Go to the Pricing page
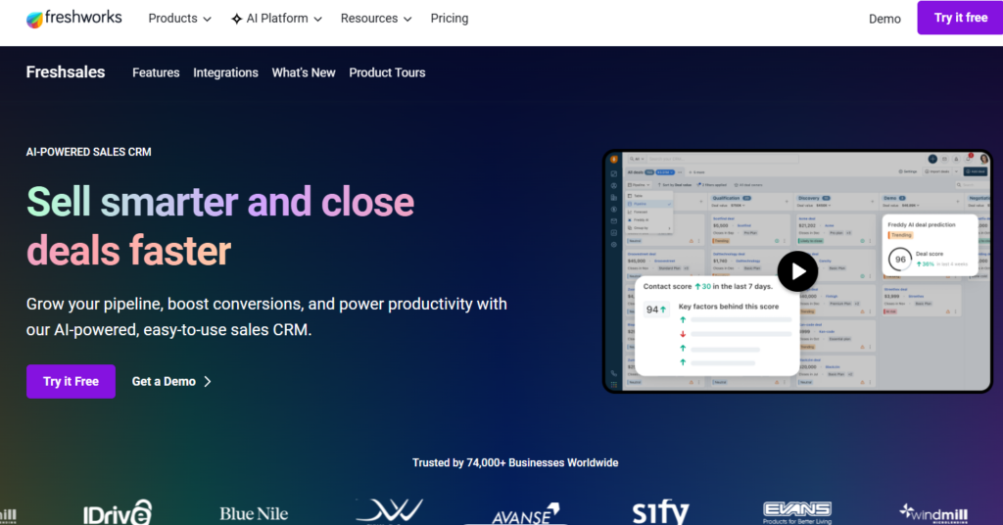The height and width of the screenshot is (525, 1003). pyautogui.click(x=449, y=19)
